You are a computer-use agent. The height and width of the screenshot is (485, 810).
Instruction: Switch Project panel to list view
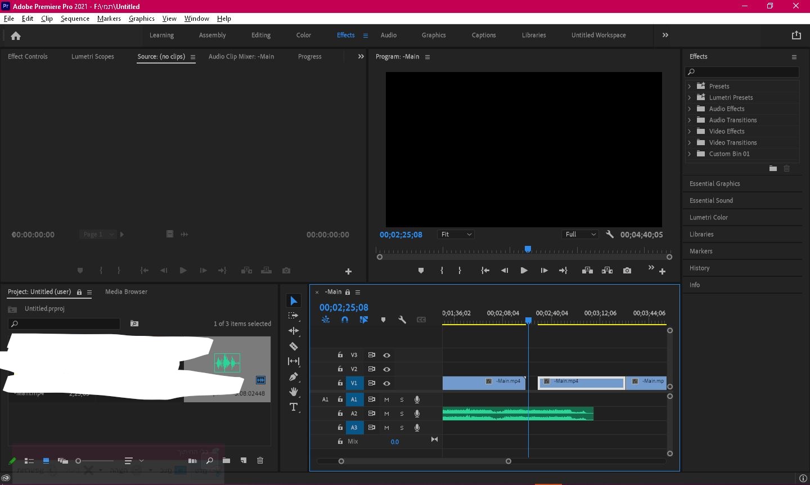click(29, 461)
